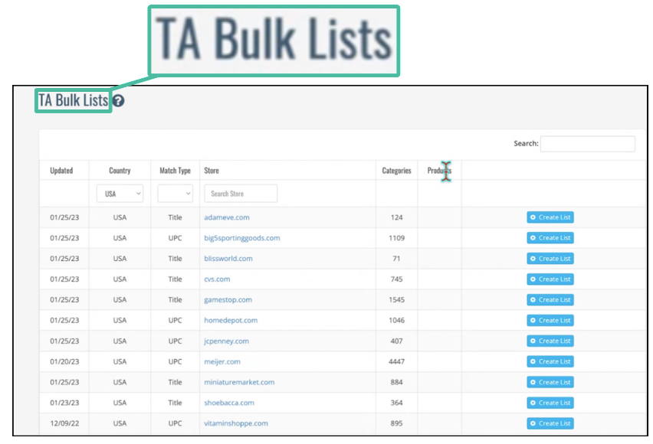Sort by the Match Type column header
The image size is (653, 444).
pos(175,171)
